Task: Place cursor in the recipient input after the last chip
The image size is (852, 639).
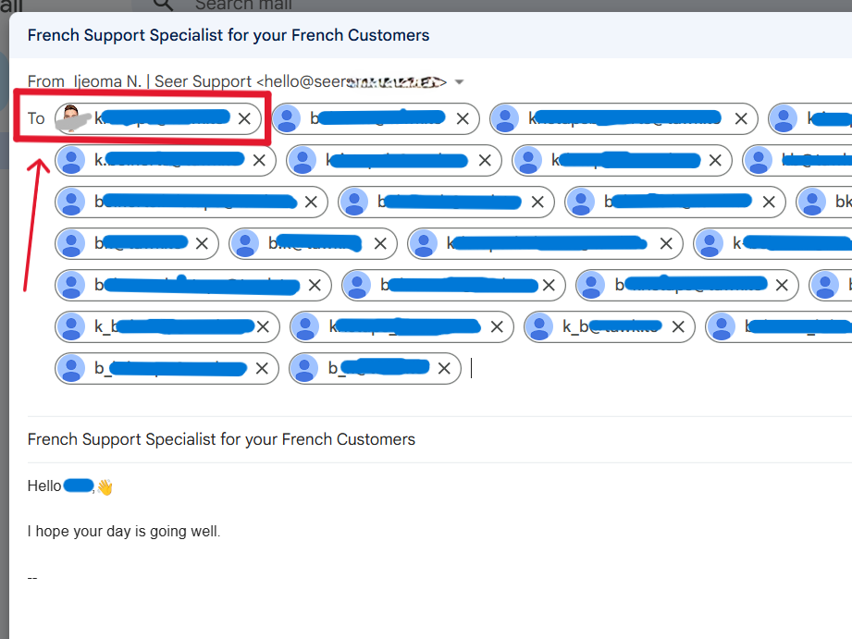Action: click(x=472, y=368)
